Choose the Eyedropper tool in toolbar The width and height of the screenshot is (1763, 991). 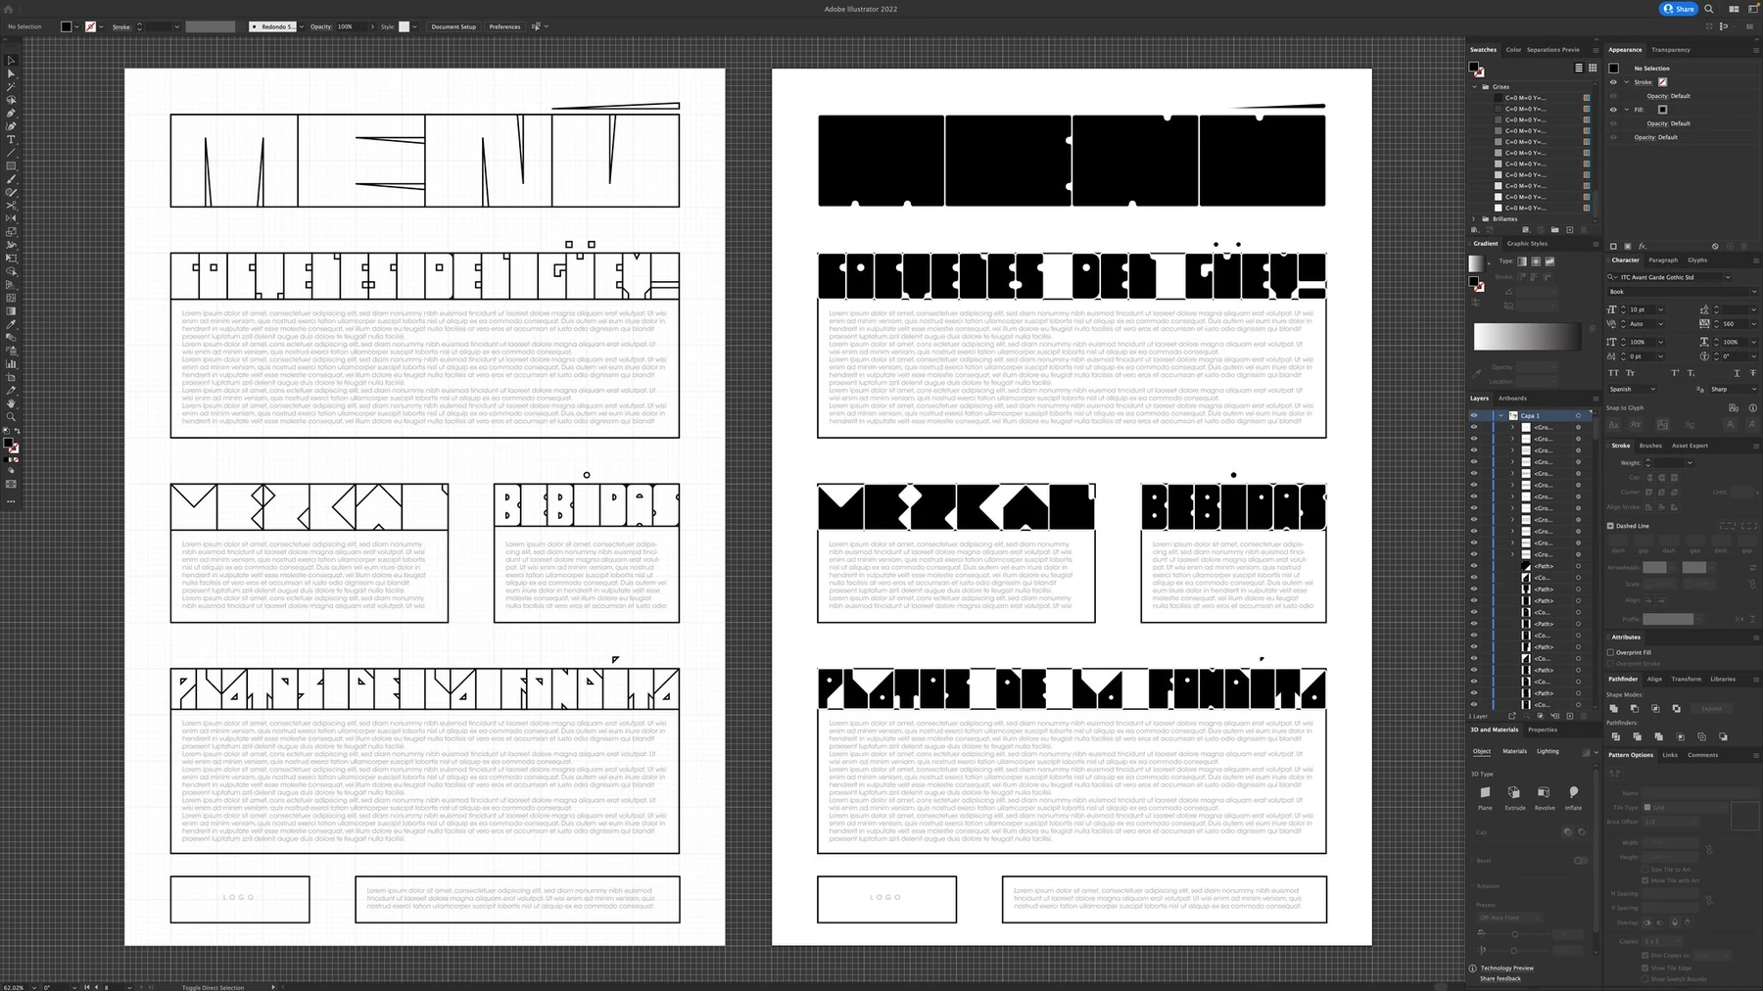[x=11, y=324]
